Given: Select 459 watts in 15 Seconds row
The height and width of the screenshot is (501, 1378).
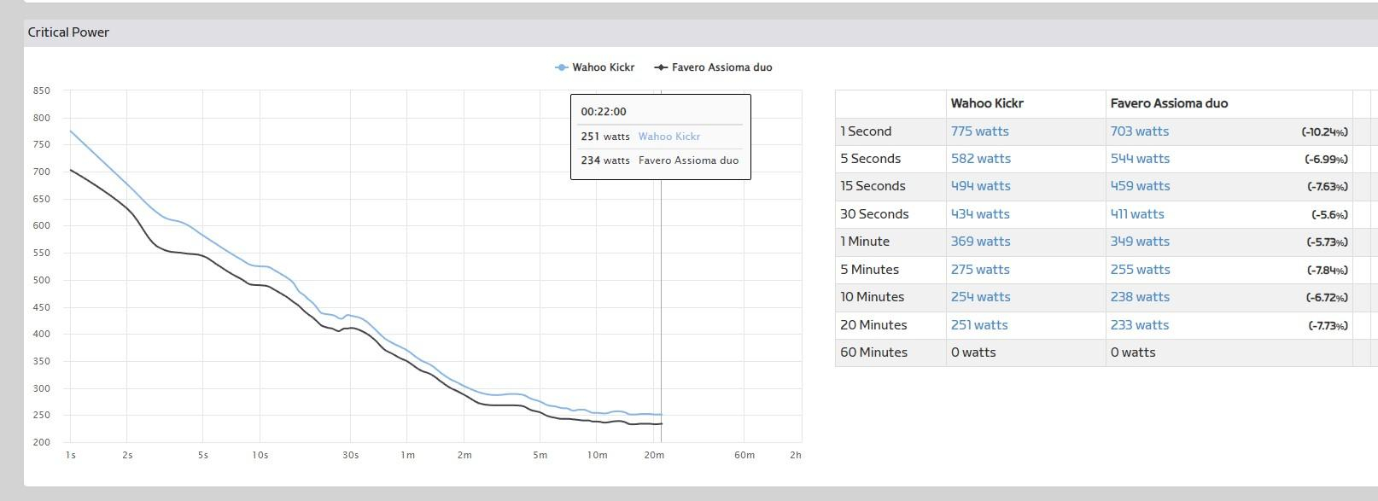Looking at the screenshot, I should pyautogui.click(x=1140, y=186).
